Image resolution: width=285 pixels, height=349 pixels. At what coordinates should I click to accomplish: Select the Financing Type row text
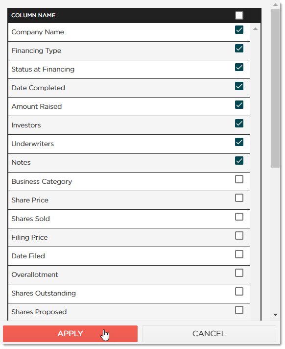click(36, 51)
